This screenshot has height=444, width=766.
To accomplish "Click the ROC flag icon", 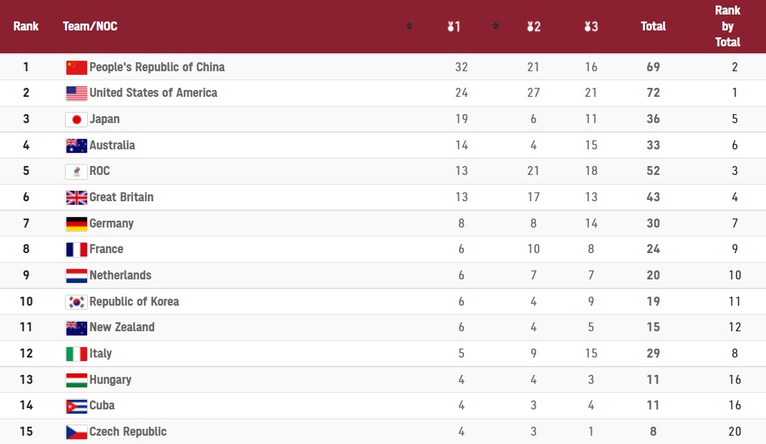I will (76, 172).
